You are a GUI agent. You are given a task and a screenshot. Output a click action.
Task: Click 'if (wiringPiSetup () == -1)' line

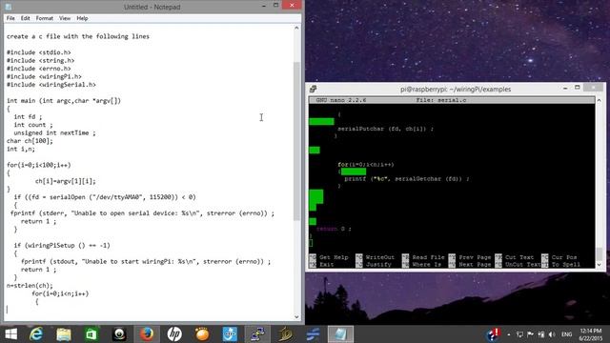pyautogui.click(x=62, y=246)
